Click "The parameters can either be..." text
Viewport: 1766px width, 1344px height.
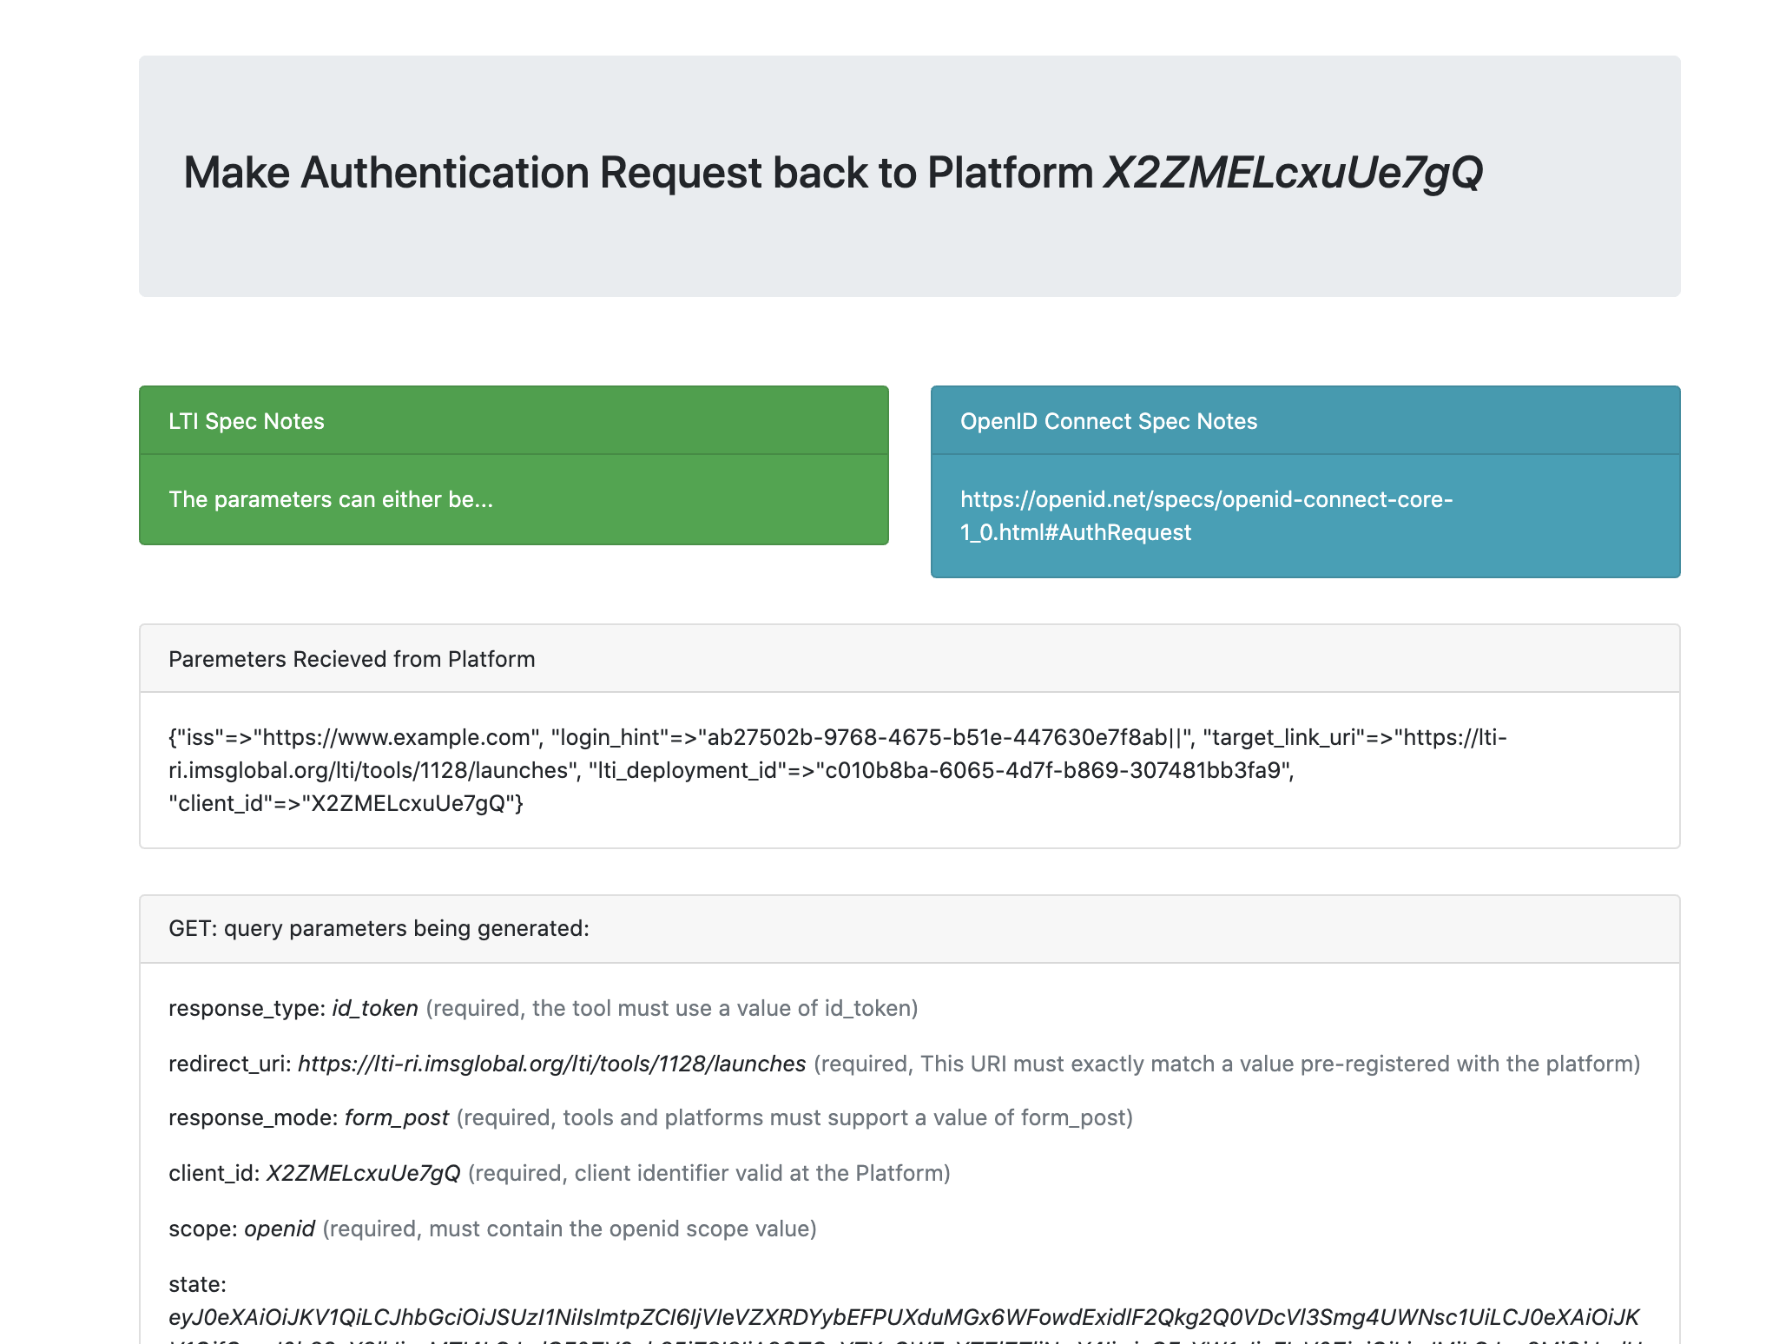pos(330,499)
